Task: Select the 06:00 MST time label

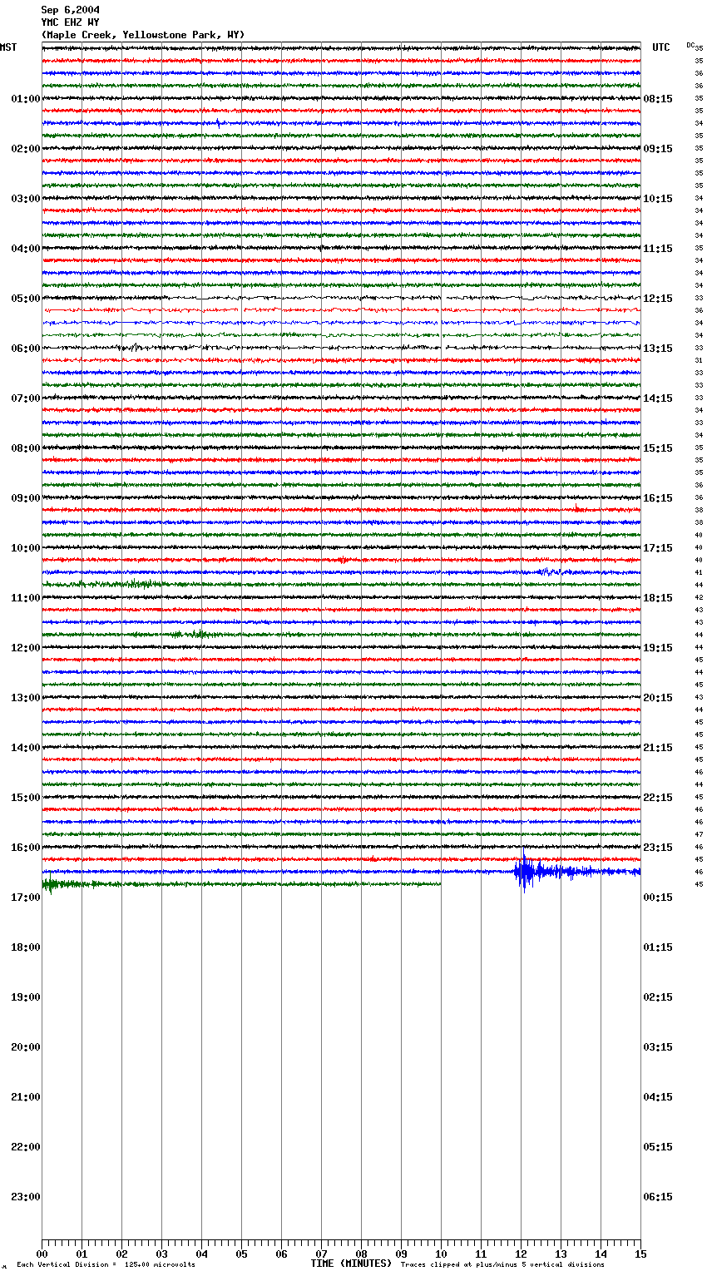Action: tap(26, 349)
